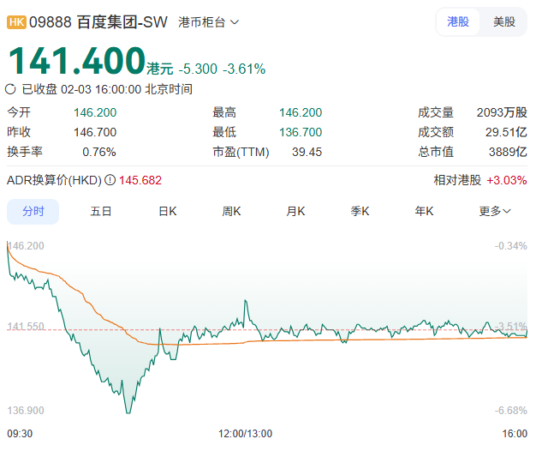
Task: Click the price change -5.300
Action: tap(198, 69)
